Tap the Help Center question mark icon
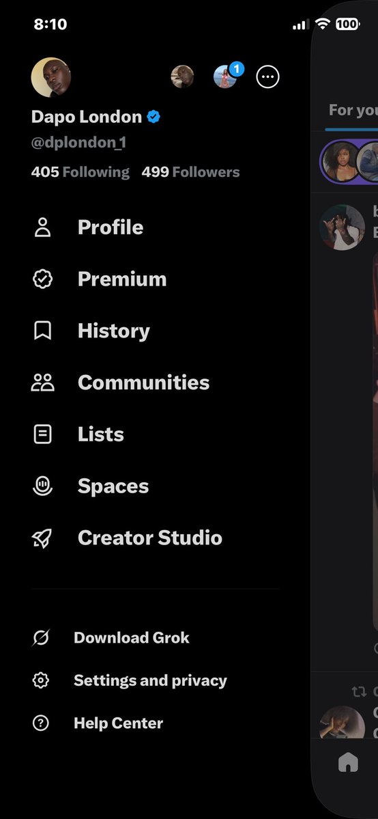Screen dimensions: 378x819 [41, 723]
